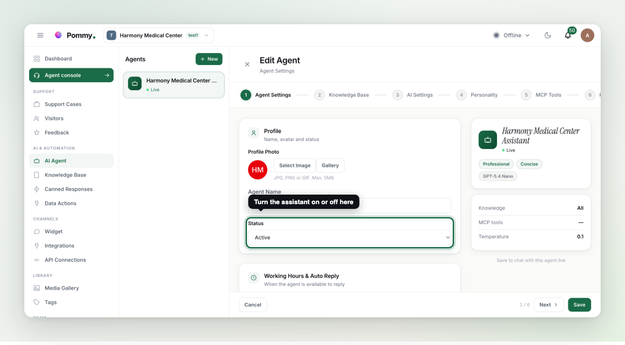The width and height of the screenshot is (625, 345).
Task: Click the Knowledge All value
Action: pos(580,208)
